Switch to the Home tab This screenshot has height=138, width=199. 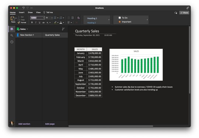(x=13, y=12)
